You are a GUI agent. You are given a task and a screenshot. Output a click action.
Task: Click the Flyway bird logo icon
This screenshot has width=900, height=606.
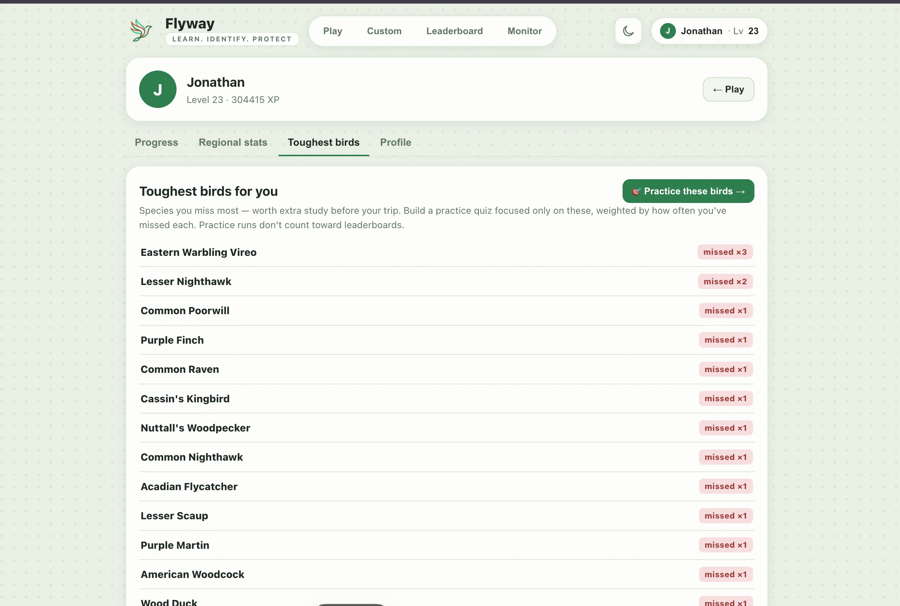click(x=141, y=31)
